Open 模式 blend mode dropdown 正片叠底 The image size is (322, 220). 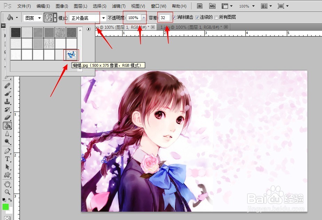pyautogui.click(x=88, y=18)
